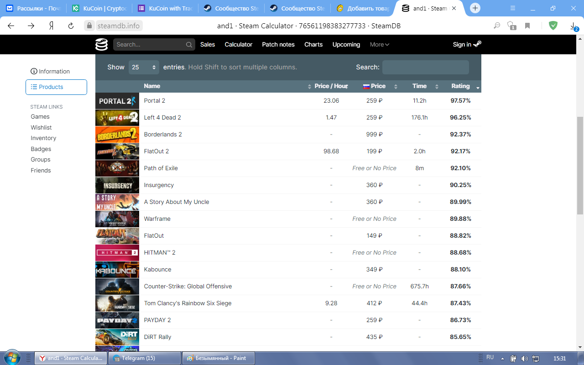Open the Calculator menu item

pyautogui.click(x=238, y=45)
